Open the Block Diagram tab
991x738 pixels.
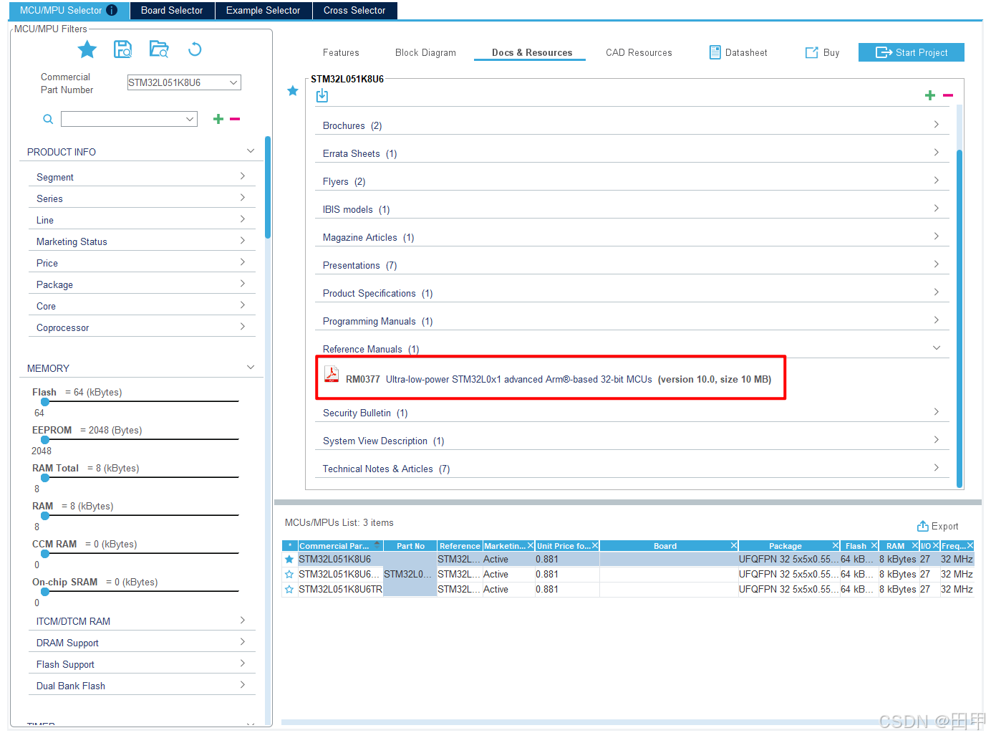click(x=425, y=52)
